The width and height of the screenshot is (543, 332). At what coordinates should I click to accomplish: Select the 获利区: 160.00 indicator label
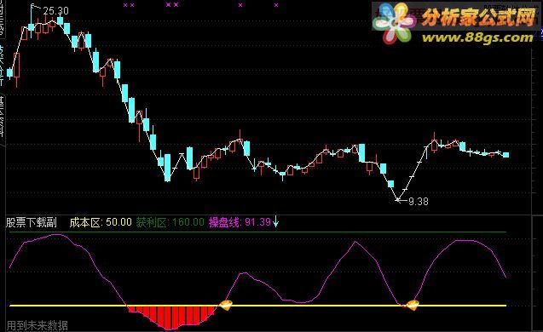(x=170, y=222)
